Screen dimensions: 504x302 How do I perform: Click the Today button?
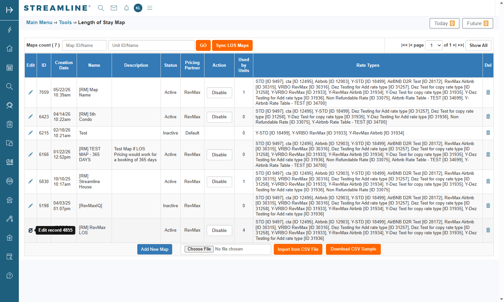[445, 23]
